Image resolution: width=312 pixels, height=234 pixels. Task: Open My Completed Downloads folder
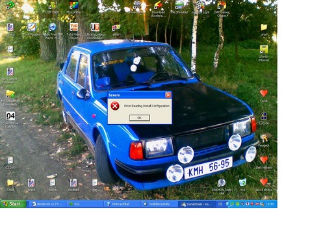(x=10, y=97)
